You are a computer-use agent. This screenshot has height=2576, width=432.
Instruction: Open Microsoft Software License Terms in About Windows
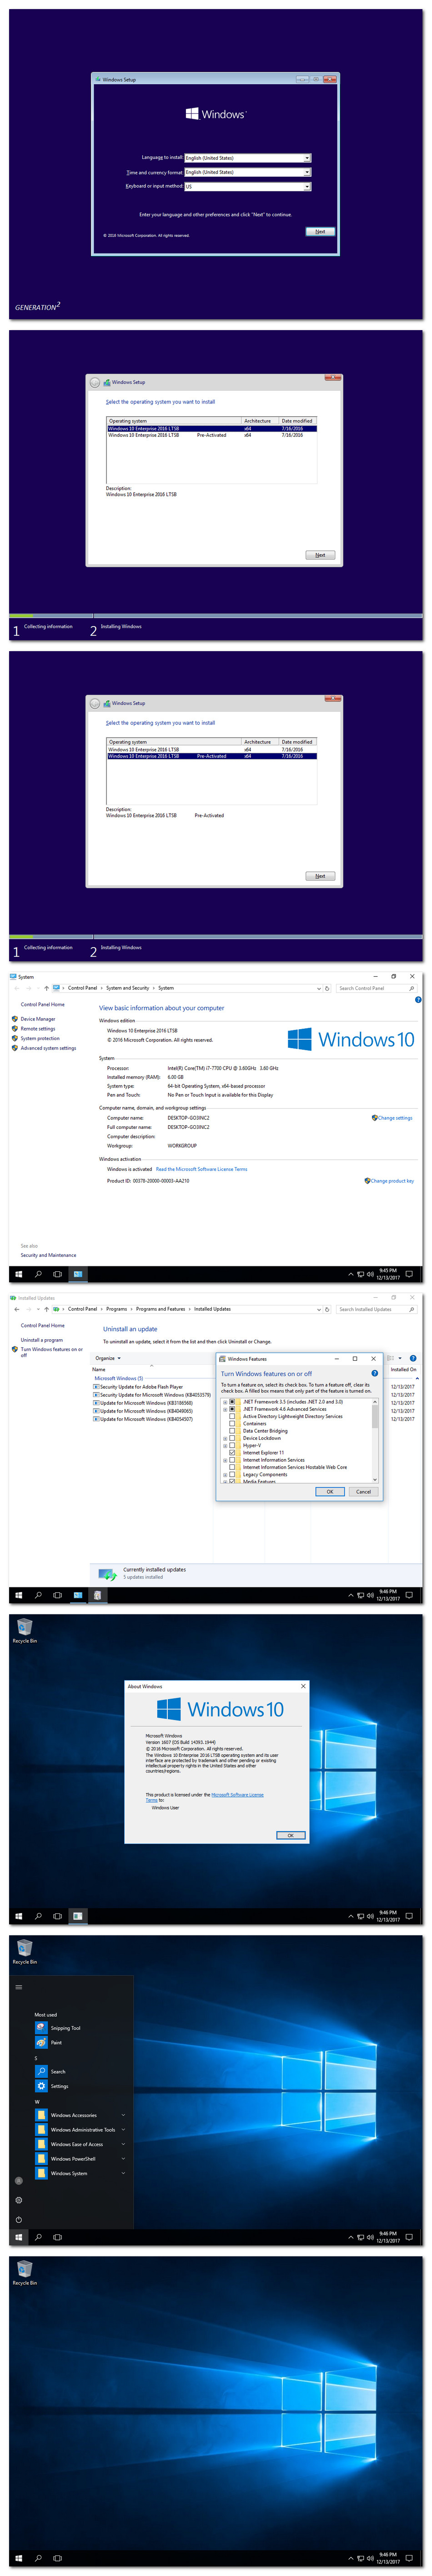click(237, 1795)
